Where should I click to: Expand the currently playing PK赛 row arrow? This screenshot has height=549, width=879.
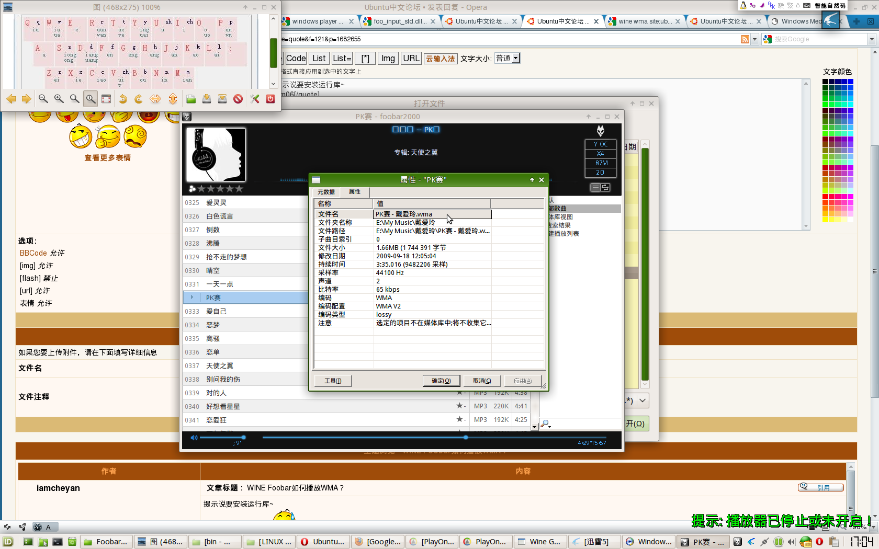[192, 298]
